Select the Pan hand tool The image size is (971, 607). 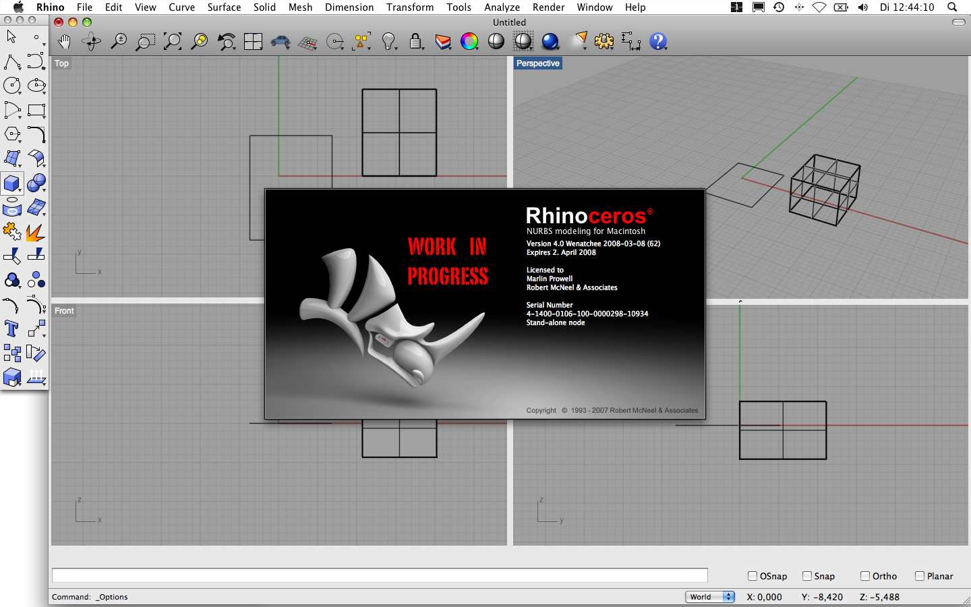[x=64, y=42]
